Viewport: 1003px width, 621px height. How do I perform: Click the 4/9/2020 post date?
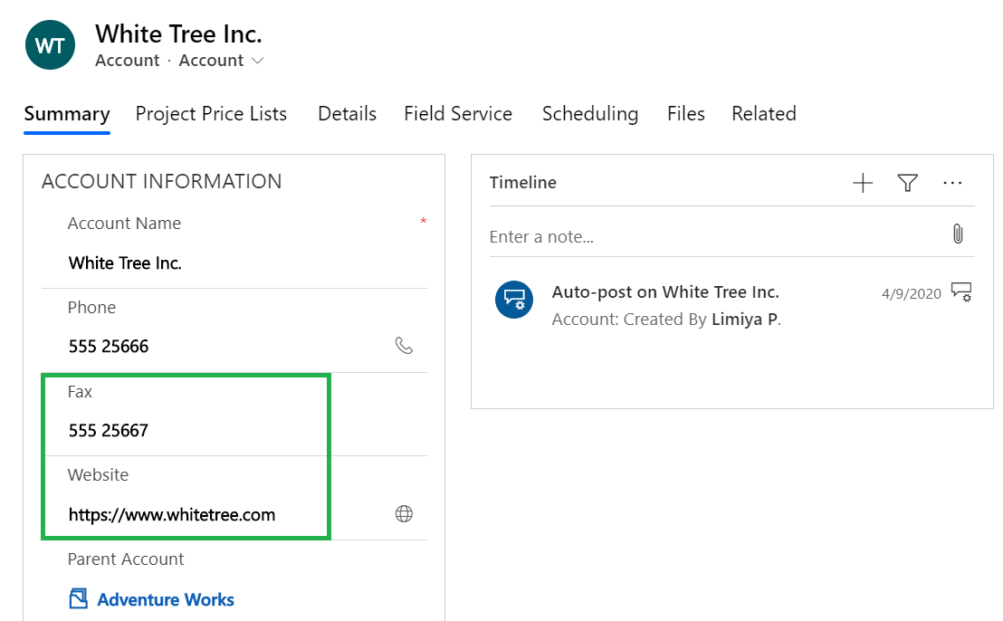912,293
